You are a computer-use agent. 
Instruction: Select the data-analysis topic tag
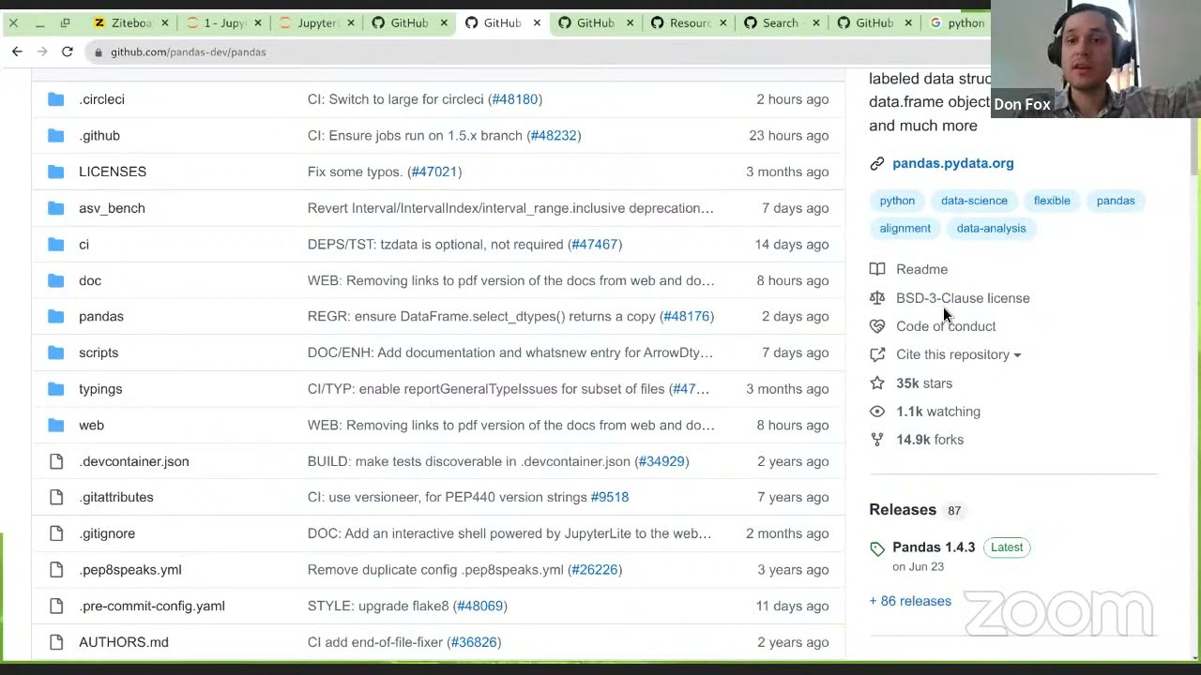[991, 228]
